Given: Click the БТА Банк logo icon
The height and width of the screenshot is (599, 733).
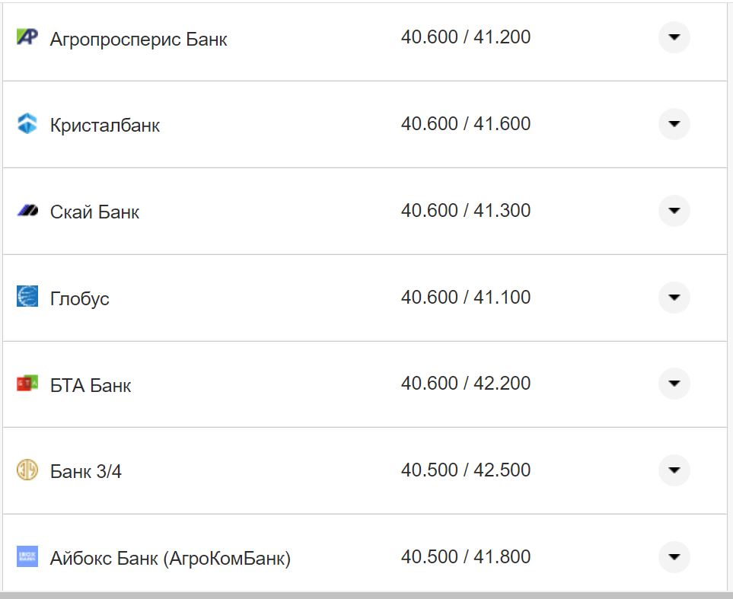Looking at the screenshot, I should (x=27, y=384).
